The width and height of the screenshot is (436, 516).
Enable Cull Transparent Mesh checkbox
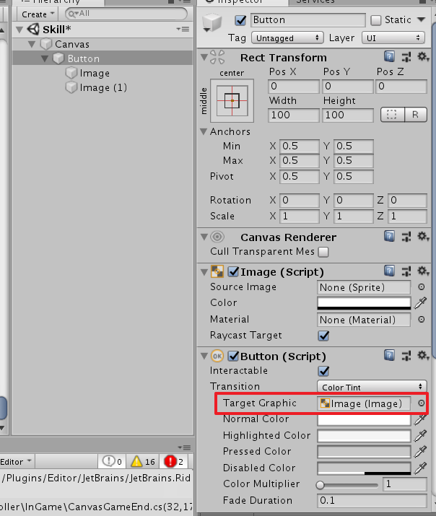[323, 252]
